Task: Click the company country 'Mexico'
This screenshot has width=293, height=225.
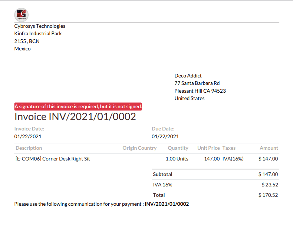Action: 22,49
